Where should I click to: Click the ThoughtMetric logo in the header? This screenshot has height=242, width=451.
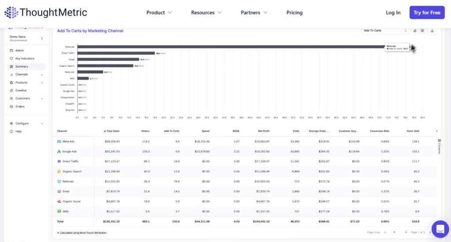(45, 12)
